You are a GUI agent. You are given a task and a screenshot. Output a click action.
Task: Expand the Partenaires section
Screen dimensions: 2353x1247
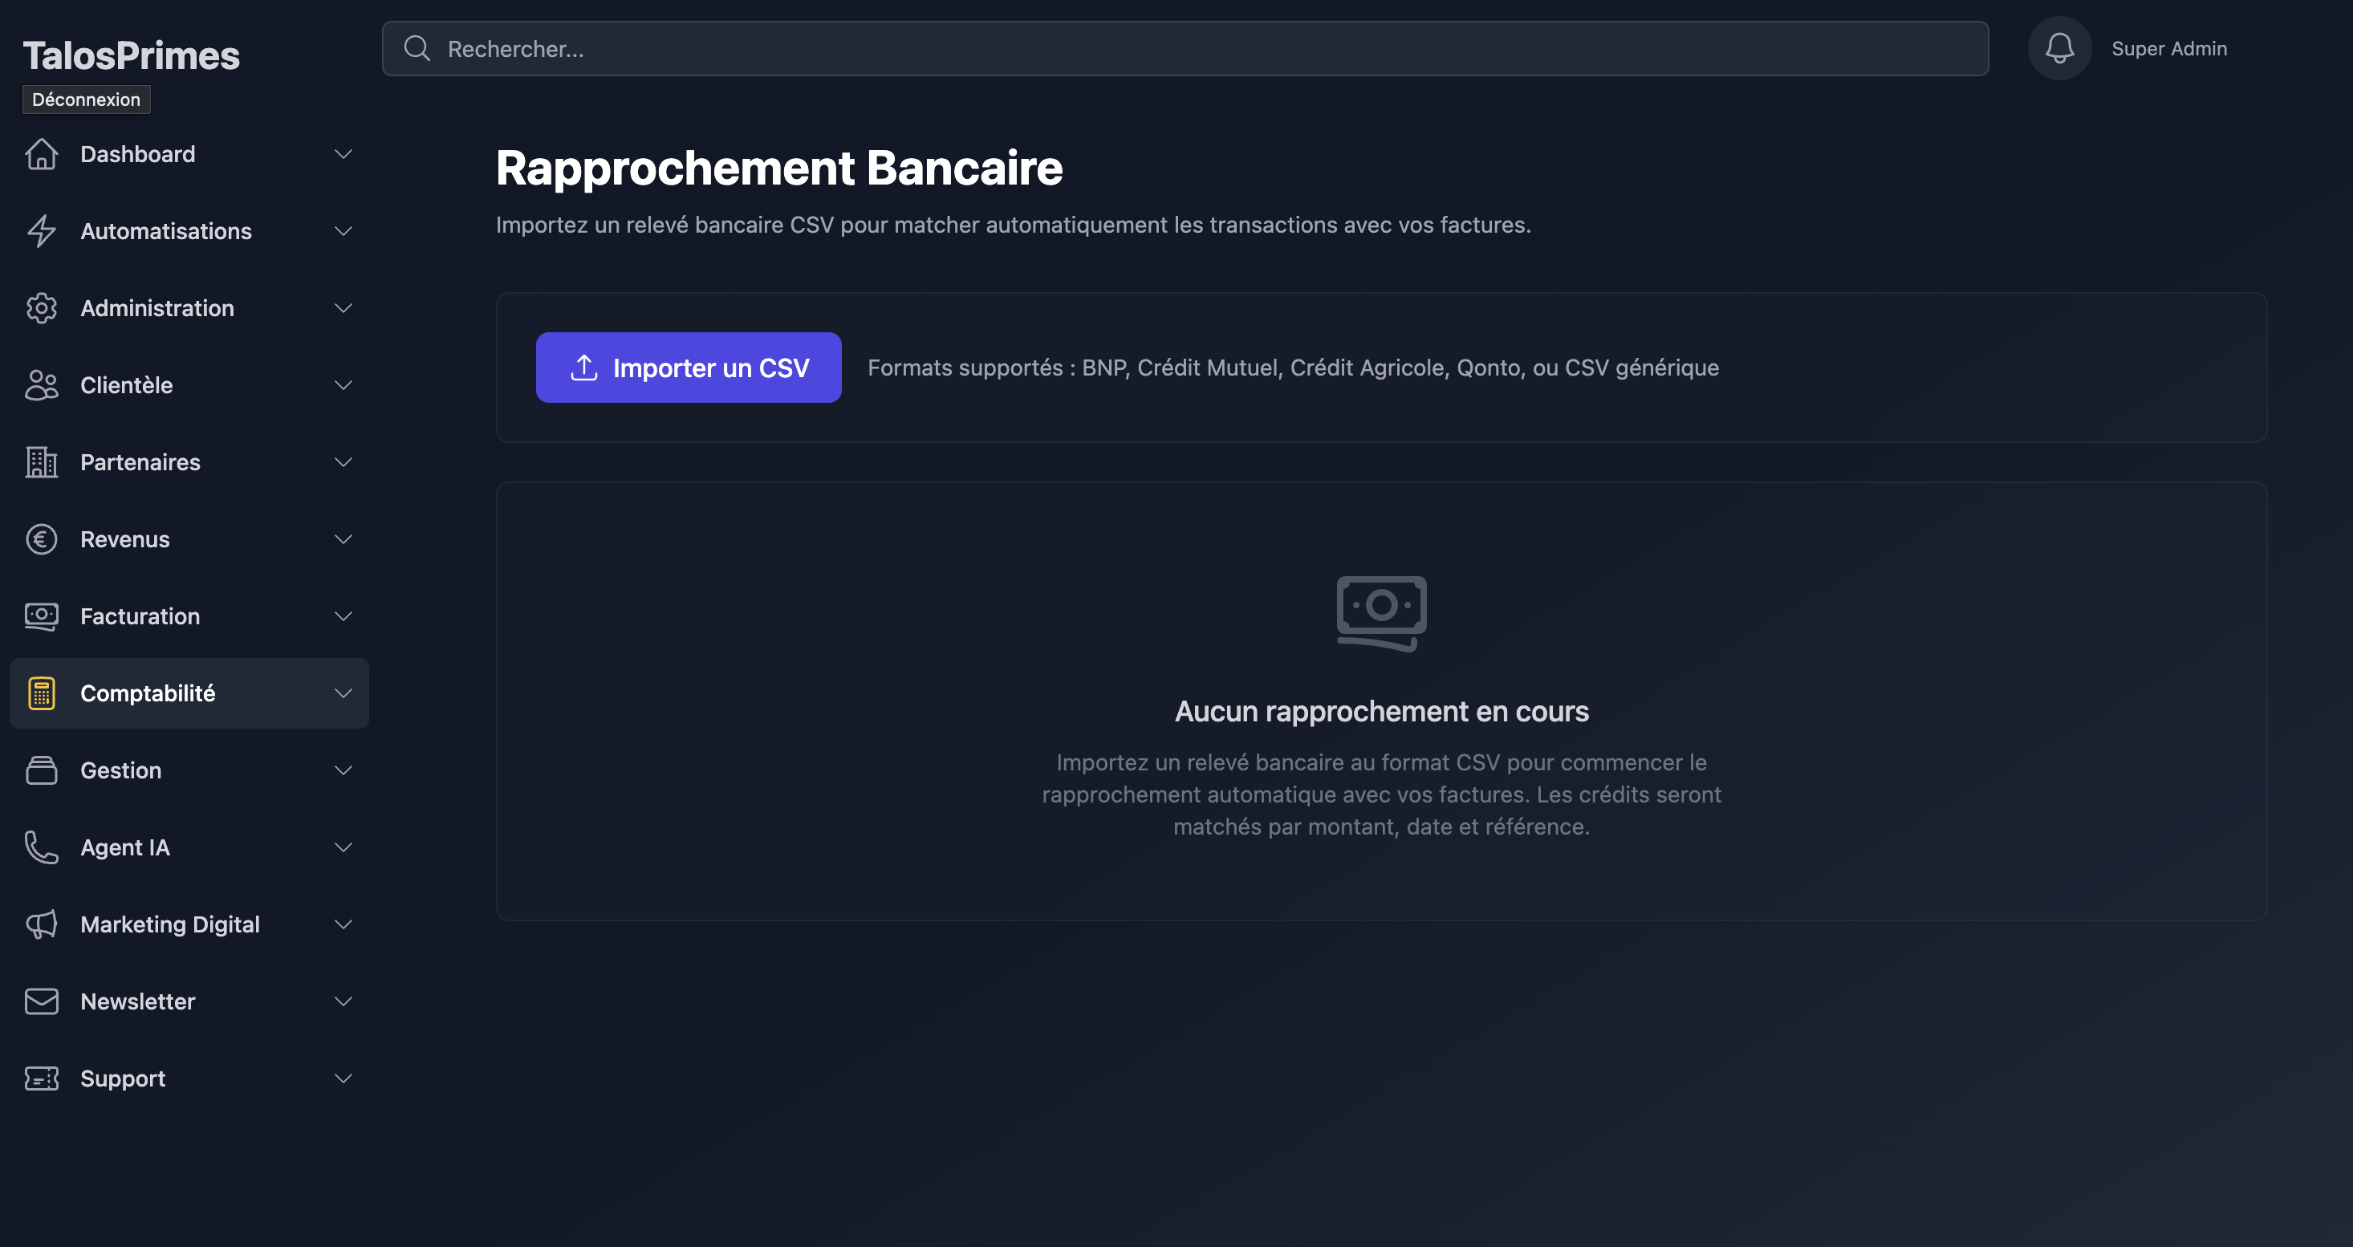(x=343, y=461)
